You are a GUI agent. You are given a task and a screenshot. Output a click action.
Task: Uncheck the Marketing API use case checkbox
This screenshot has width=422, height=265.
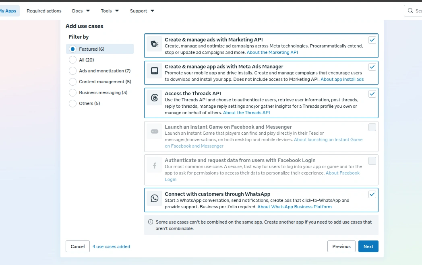pyautogui.click(x=372, y=40)
